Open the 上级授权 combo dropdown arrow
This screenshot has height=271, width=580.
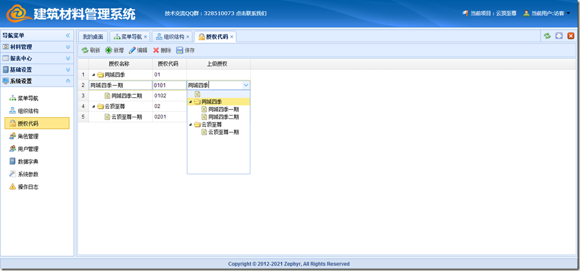[x=245, y=85]
